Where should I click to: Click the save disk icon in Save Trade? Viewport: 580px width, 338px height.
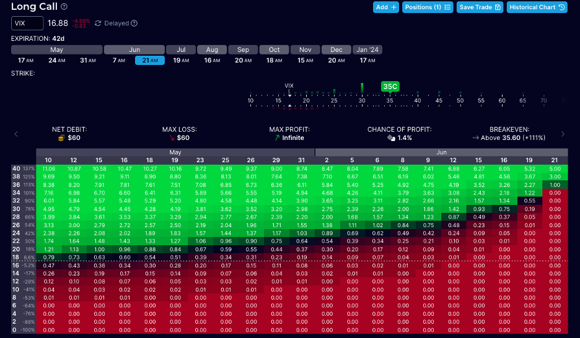498,7
